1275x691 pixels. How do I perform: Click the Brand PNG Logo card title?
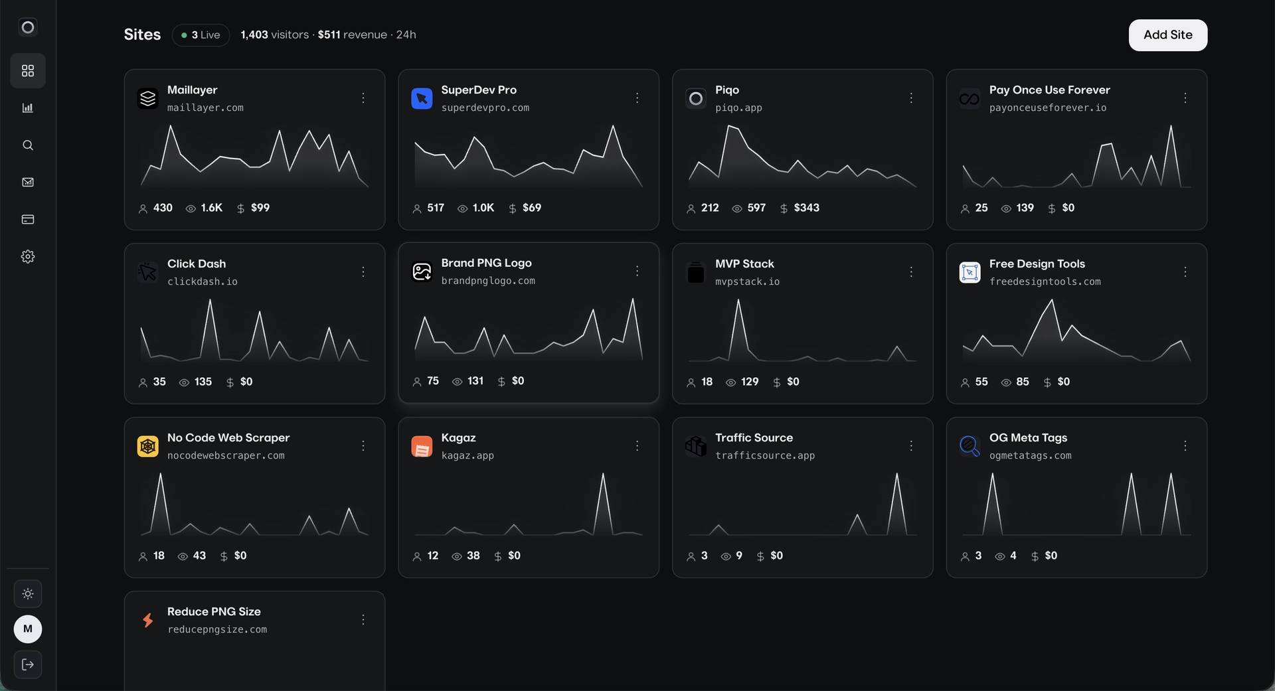click(x=486, y=263)
